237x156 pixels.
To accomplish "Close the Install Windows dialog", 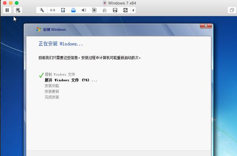I will (206, 26).
